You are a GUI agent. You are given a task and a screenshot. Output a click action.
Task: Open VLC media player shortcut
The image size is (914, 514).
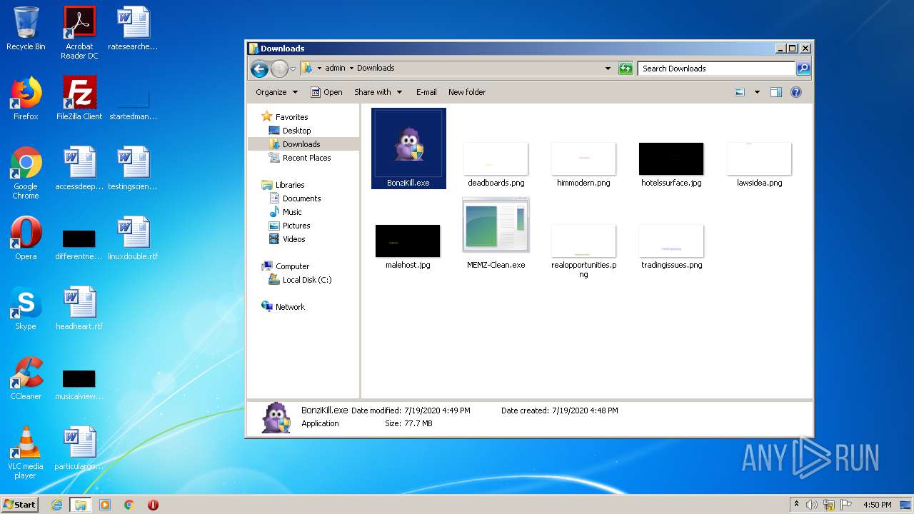(26, 453)
